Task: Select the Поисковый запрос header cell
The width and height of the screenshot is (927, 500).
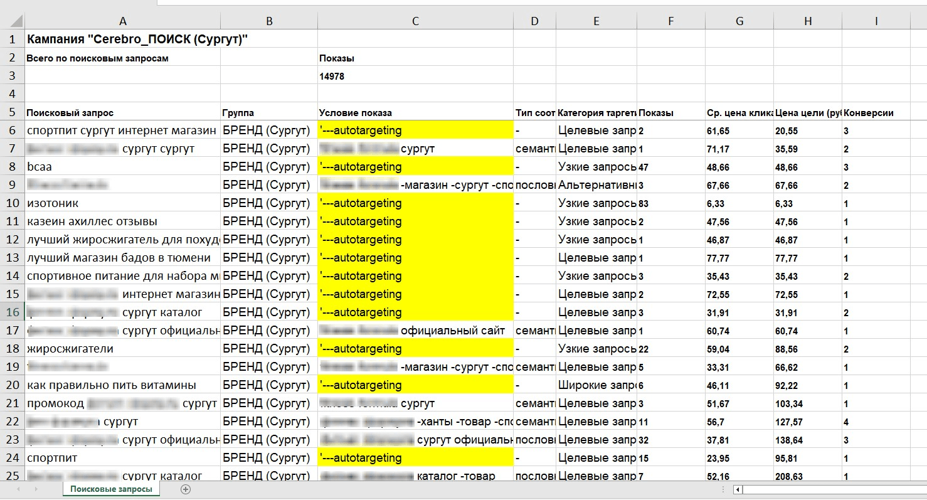Action: click(x=122, y=113)
